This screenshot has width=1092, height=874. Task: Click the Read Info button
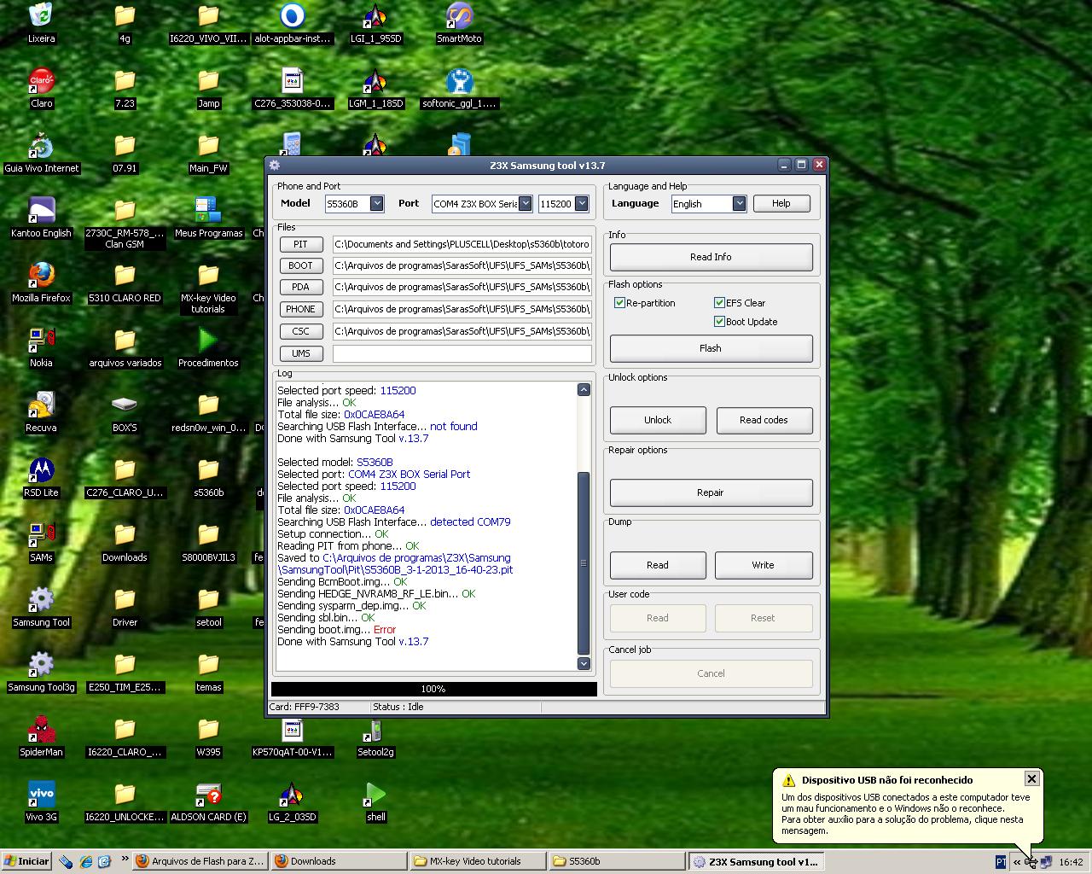[x=711, y=257]
